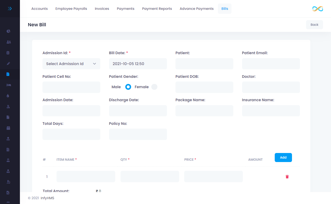Click the Bill Date field
The image size is (331, 204).
[x=138, y=64]
